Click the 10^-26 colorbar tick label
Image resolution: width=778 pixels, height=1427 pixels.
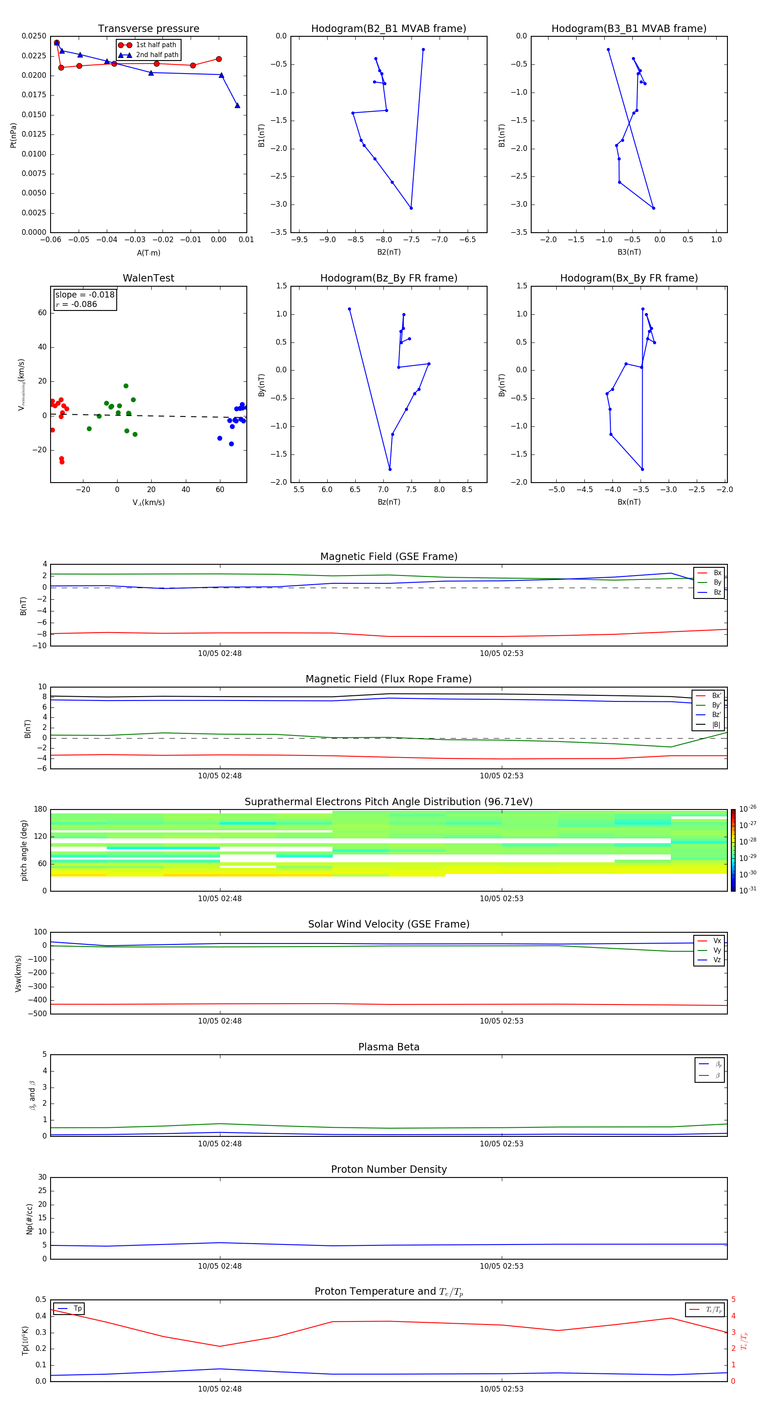pos(748,808)
